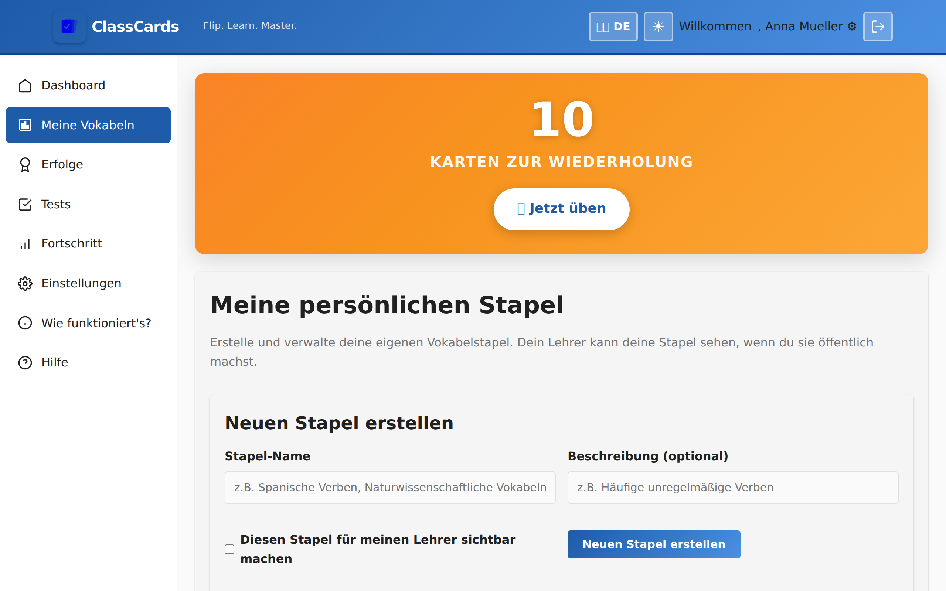Click the Fortschritt bar chart icon
The width and height of the screenshot is (946, 591).
coord(25,244)
